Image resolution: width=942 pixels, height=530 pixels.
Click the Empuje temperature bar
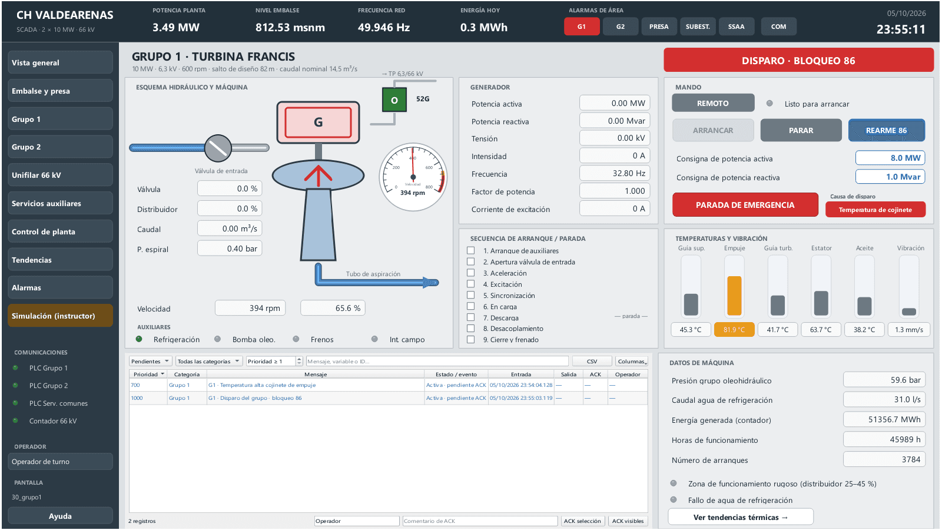coord(734,286)
